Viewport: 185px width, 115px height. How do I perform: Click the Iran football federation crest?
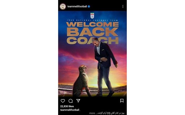point(92,16)
